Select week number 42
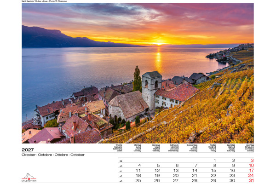276x184 pixels. [x=121, y=176]
